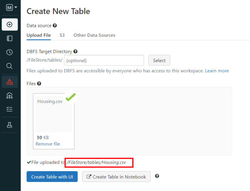Click the Create plus icon in sidebar

(9, 25)
